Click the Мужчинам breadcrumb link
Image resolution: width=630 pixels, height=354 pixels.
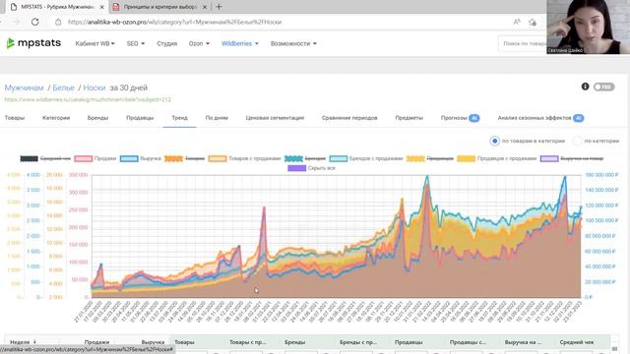point(24,88)
